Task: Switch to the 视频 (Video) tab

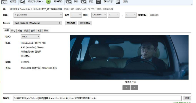Action: pyautogui.click(x=26, y=31)
